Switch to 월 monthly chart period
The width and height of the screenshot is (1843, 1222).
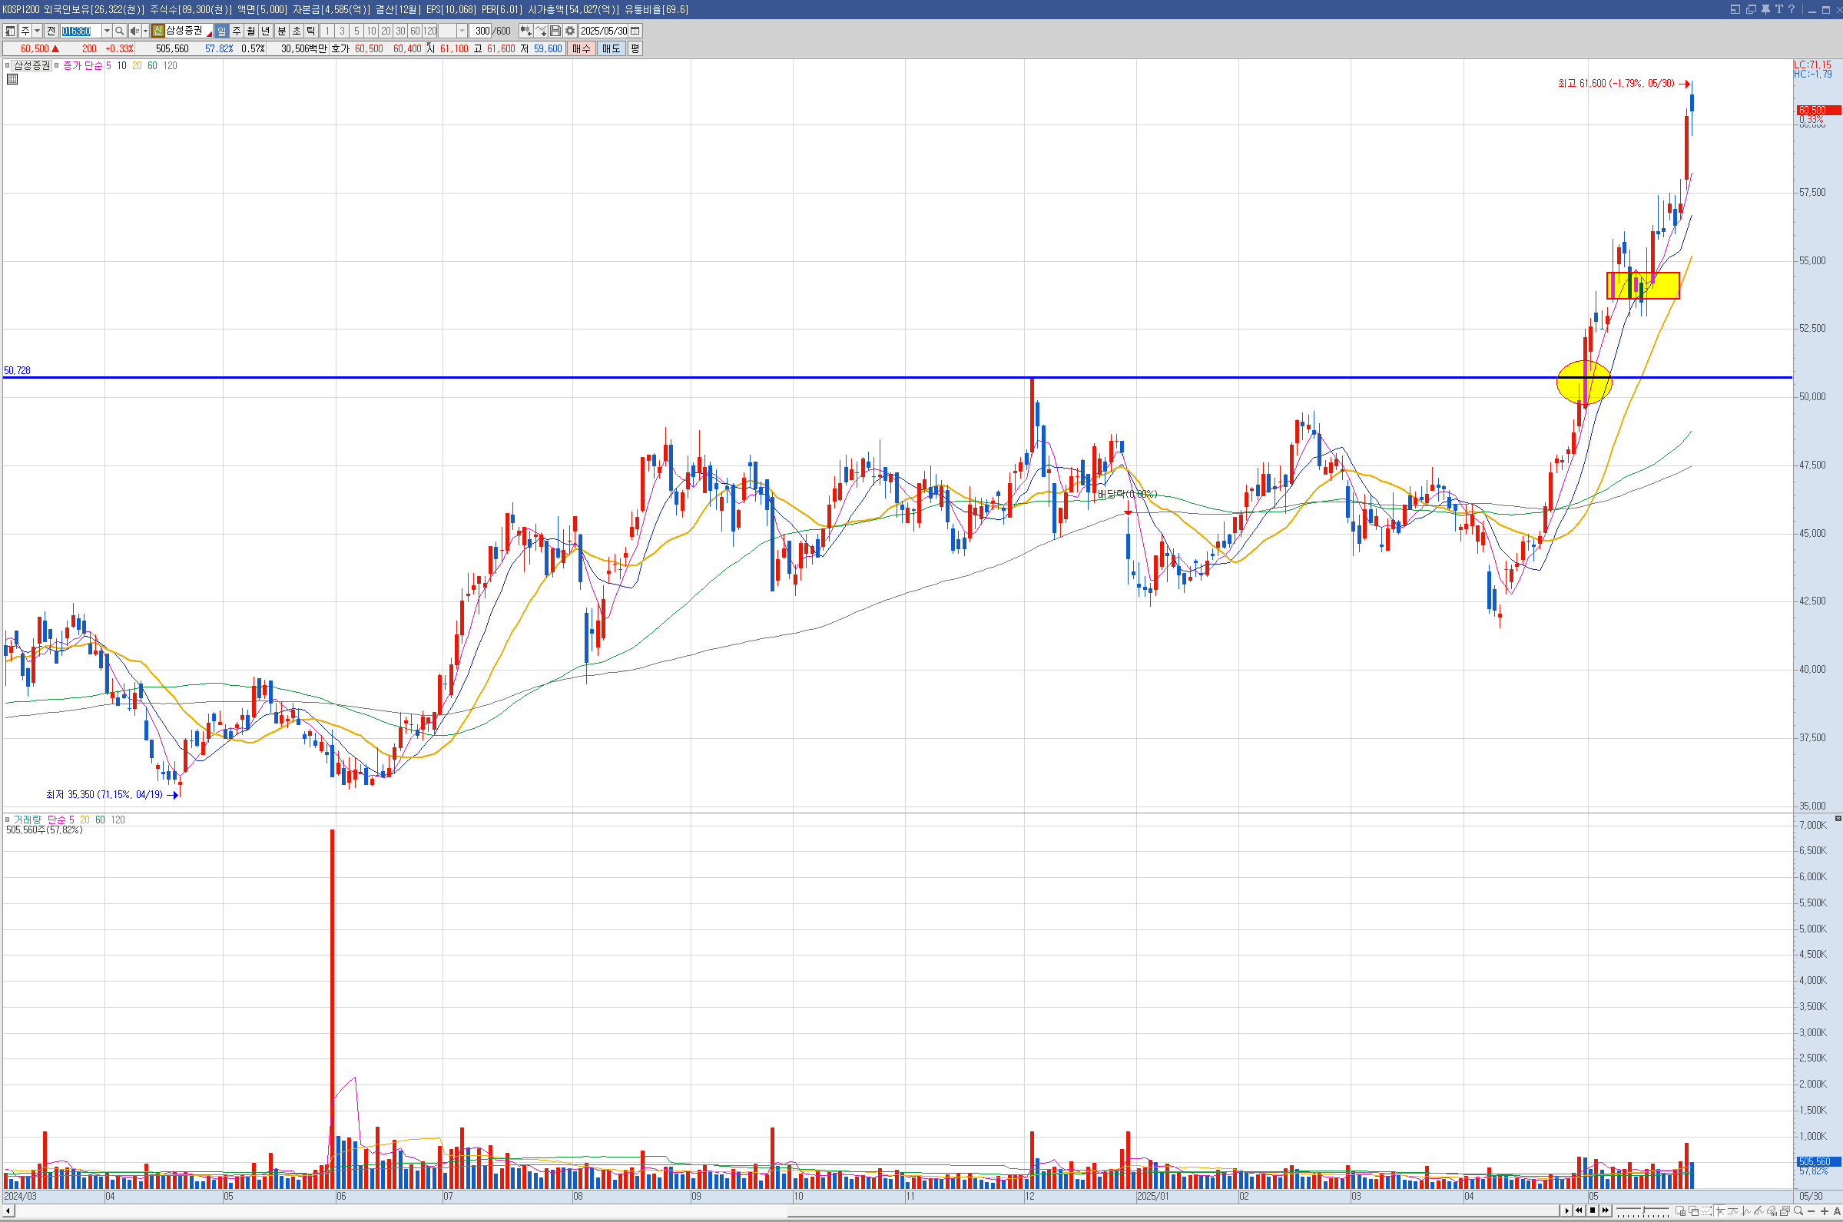coord(251,31)
